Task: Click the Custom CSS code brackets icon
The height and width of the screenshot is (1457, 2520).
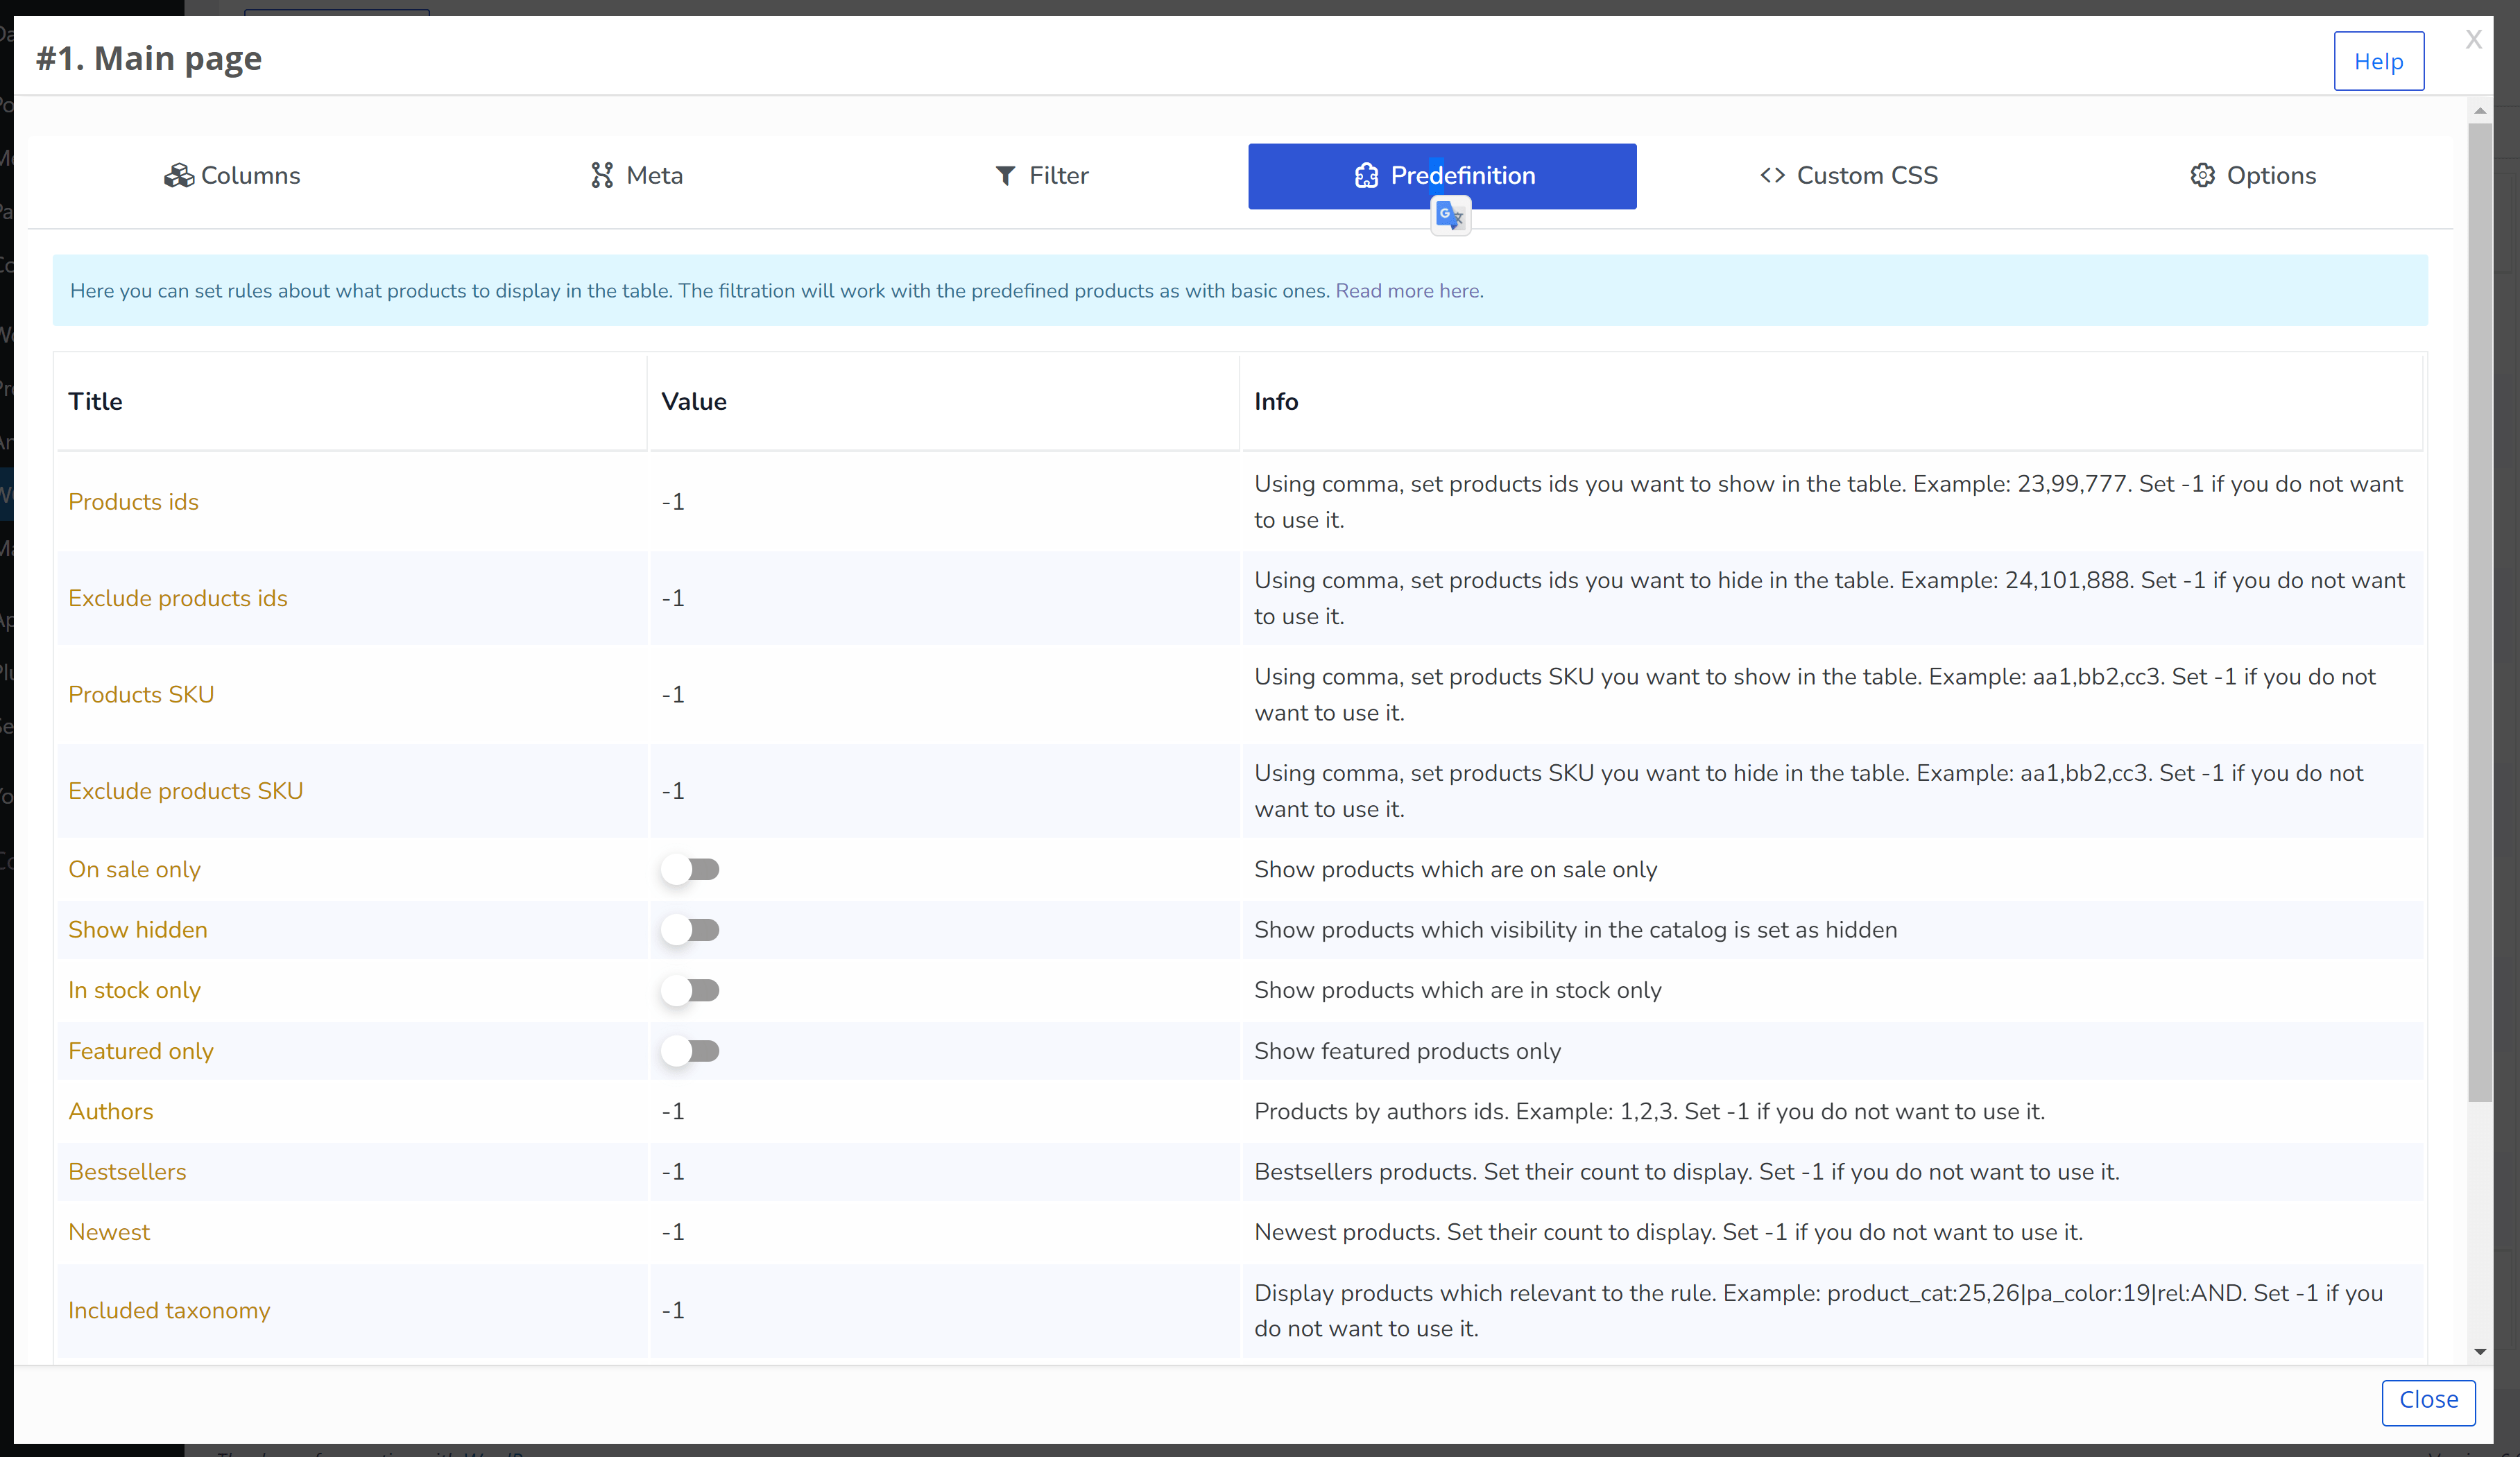Action: (x=1772, y=176)
